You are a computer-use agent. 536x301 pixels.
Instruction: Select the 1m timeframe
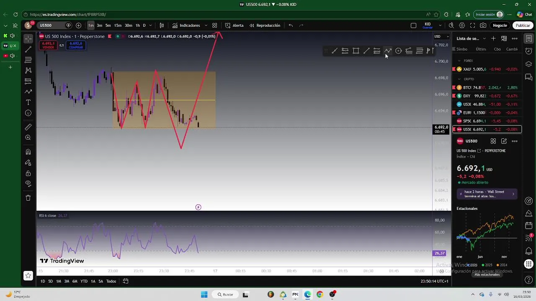tap(91, 26)
